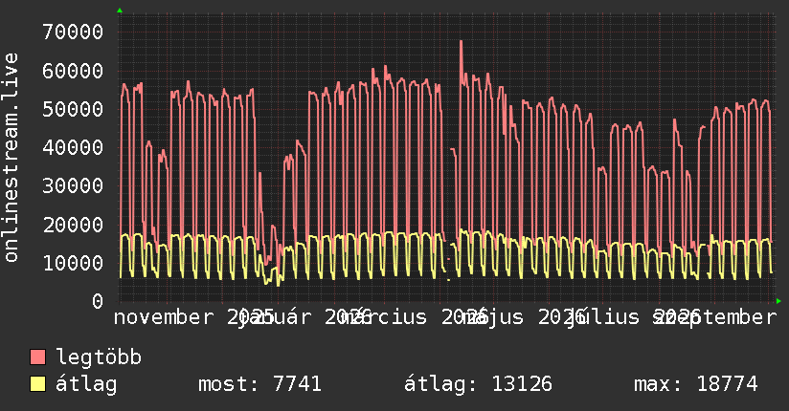
Task: Click the 60000 y-axis label
Action: (73, 71)
